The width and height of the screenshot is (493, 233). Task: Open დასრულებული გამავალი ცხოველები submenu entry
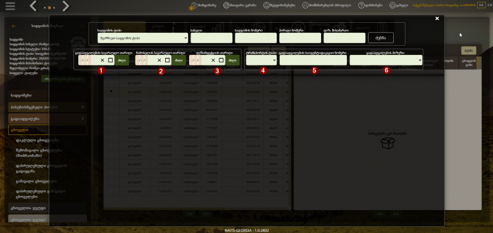[x=41, y=194]
